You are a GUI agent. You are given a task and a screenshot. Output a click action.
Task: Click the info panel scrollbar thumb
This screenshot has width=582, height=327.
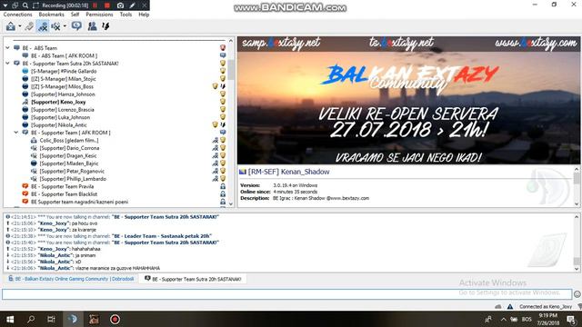577,179
